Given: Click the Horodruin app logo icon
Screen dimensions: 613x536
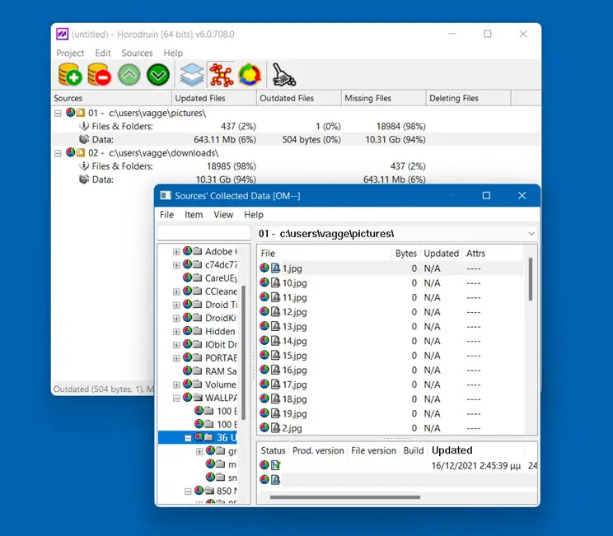Looking at the screenshot, I should [x=62, y=34].
